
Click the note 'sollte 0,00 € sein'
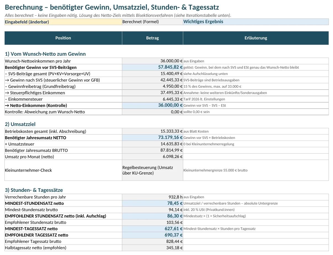click(196, 112)
